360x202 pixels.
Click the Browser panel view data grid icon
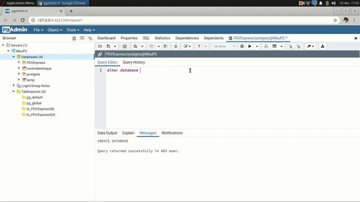82,38
